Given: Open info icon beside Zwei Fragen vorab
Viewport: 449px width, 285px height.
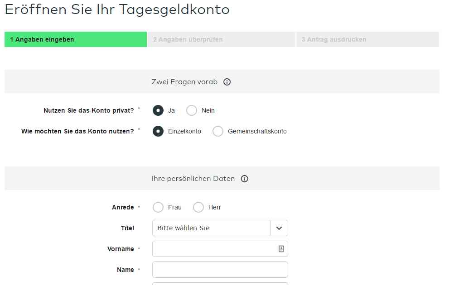Looking at the screenshot, I should click(227, 82).
